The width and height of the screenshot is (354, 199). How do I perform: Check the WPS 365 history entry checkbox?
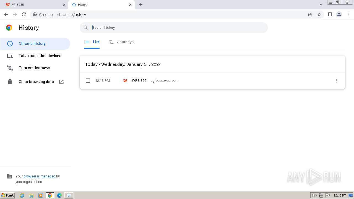coord(88,81)
